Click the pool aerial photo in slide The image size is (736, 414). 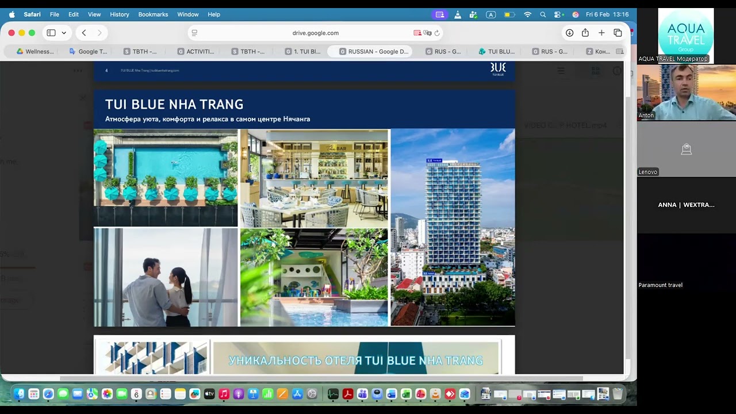[x=166, y=178]
